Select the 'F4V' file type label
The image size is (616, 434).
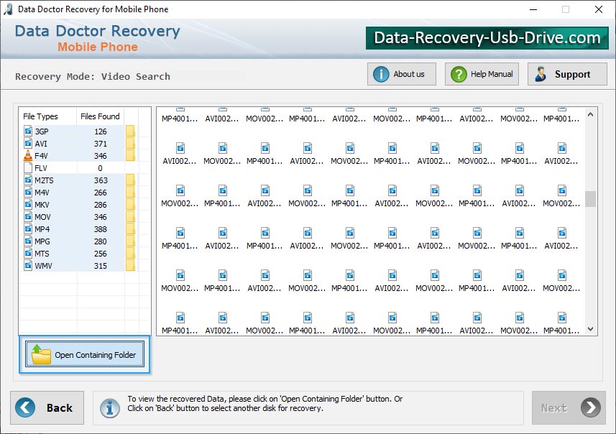pyautogui.click(x=41, y=156)
